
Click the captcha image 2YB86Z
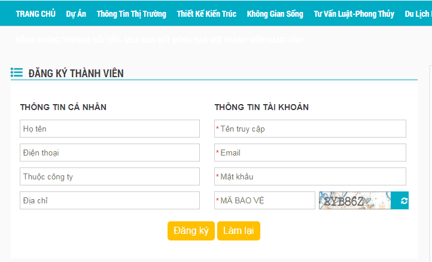tap(355, 200)
